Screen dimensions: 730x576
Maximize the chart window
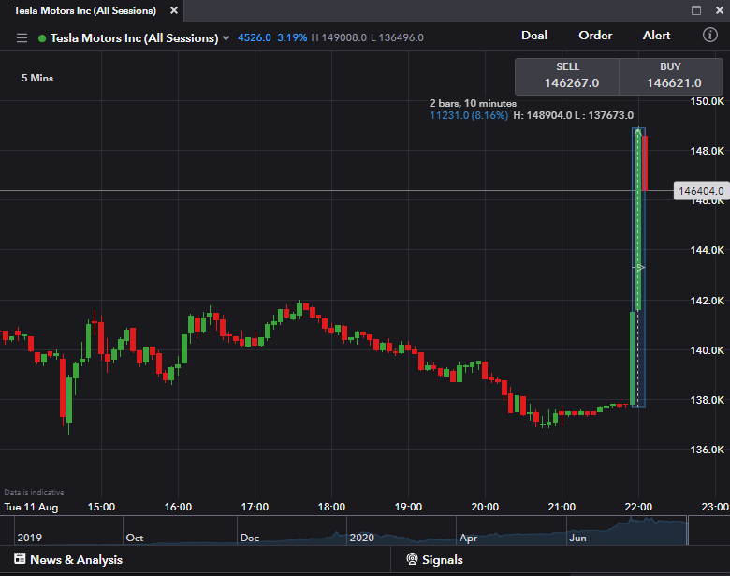(696, 10)
